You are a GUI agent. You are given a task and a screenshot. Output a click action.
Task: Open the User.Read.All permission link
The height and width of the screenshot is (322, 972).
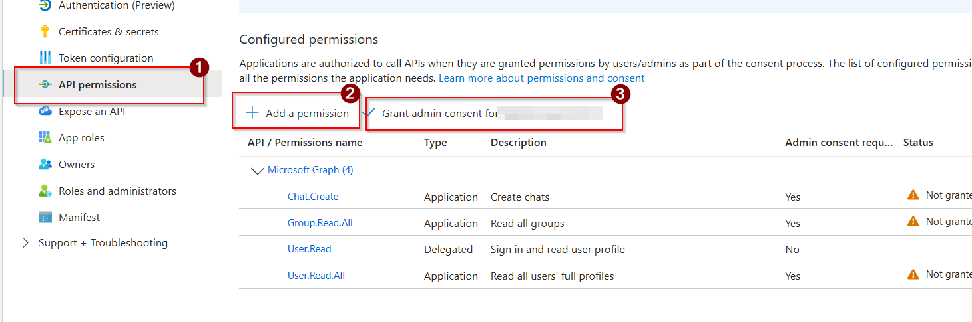pos(316,276)
